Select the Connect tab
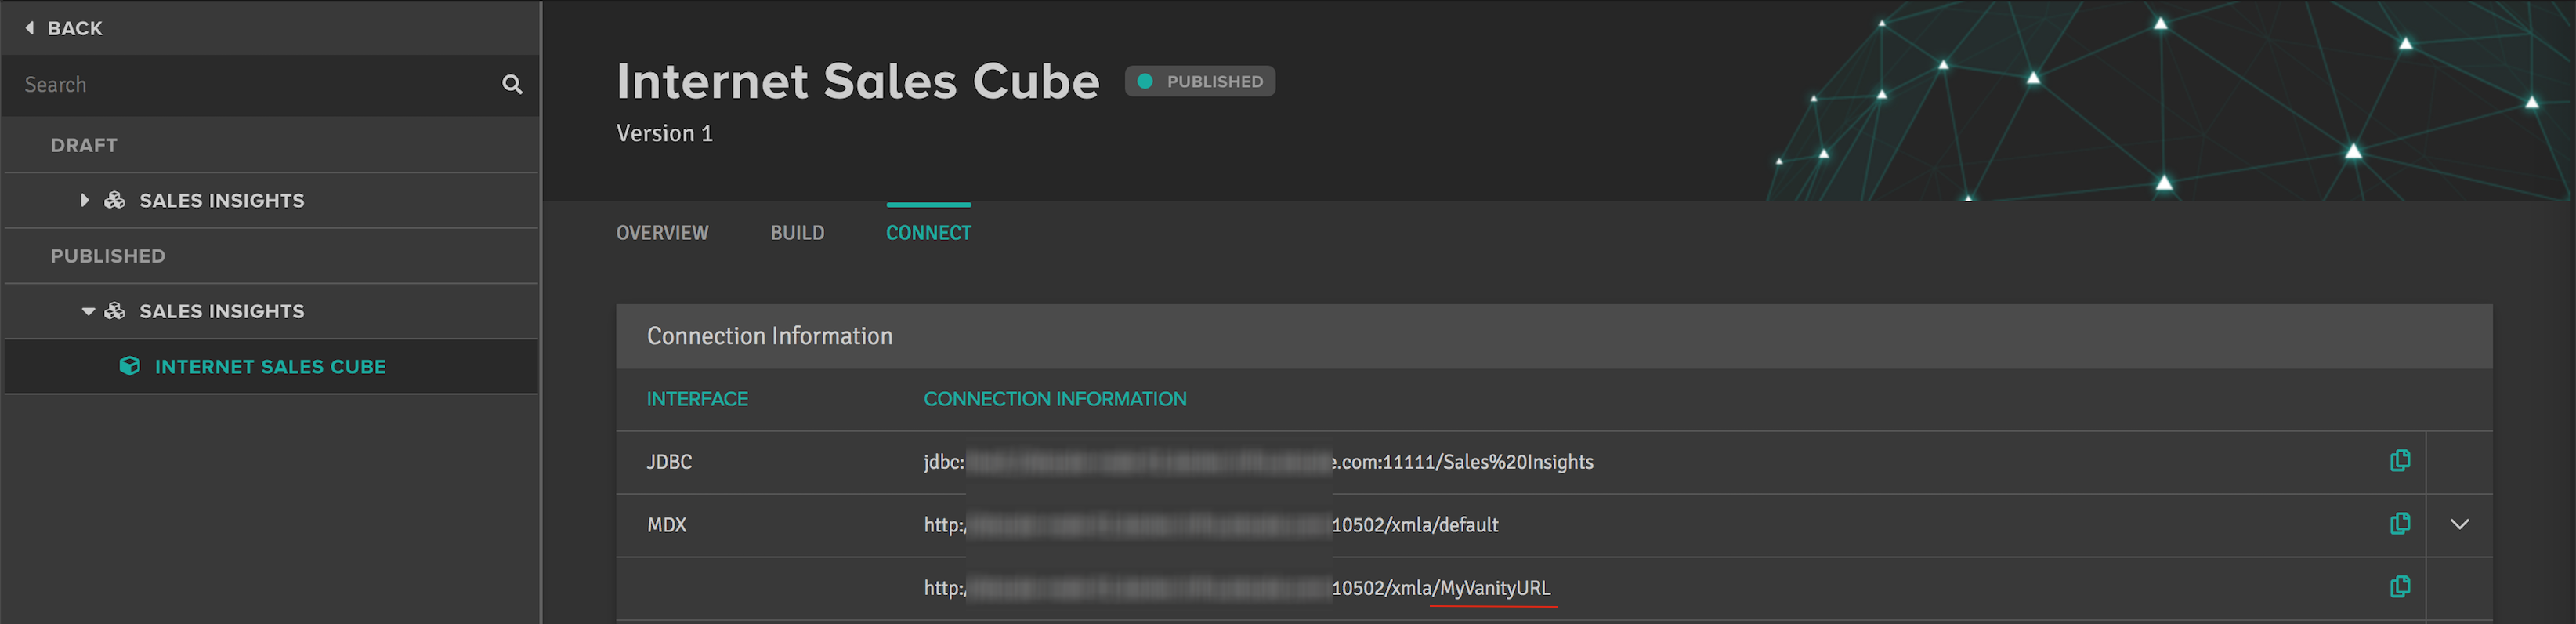Screen dimensions: 2576x624 (928, 233)
